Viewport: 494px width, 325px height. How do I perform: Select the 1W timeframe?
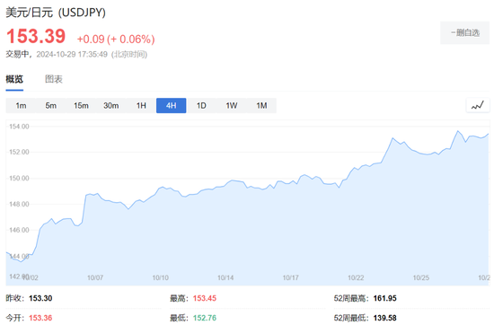tap(231, 106)
